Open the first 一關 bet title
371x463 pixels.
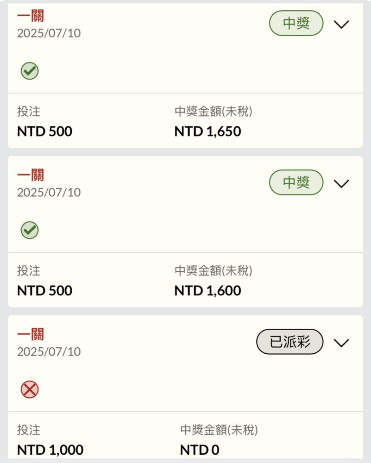pos(31,16)
